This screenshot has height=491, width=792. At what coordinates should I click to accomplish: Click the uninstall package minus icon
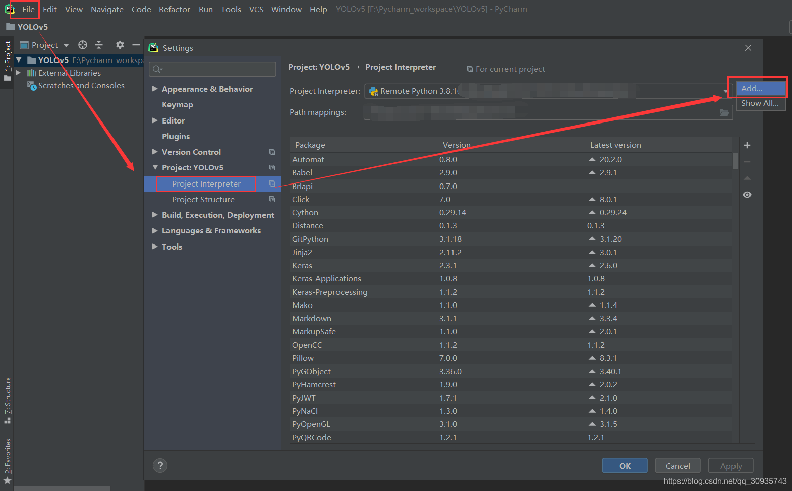click(x=747, y=162)
